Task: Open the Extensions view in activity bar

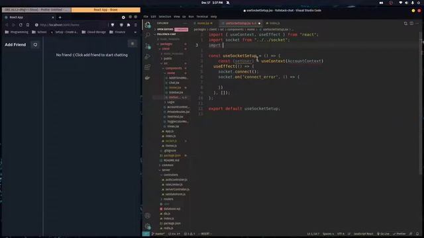Action: (147, 67)
